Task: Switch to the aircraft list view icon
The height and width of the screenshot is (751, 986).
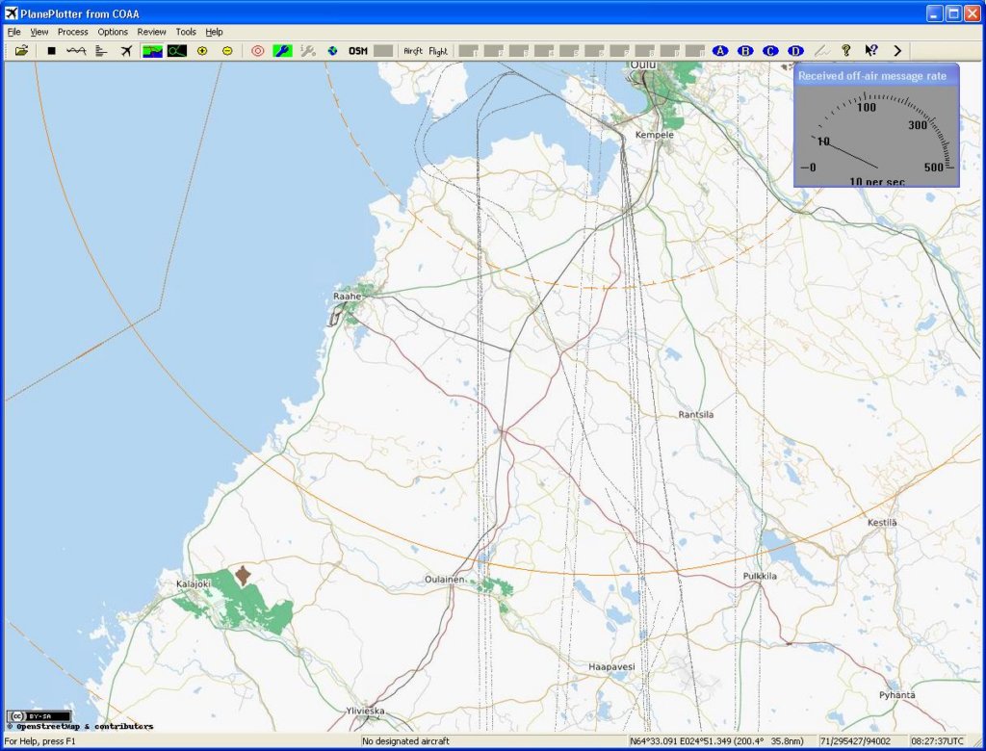Action: (101, 51)
